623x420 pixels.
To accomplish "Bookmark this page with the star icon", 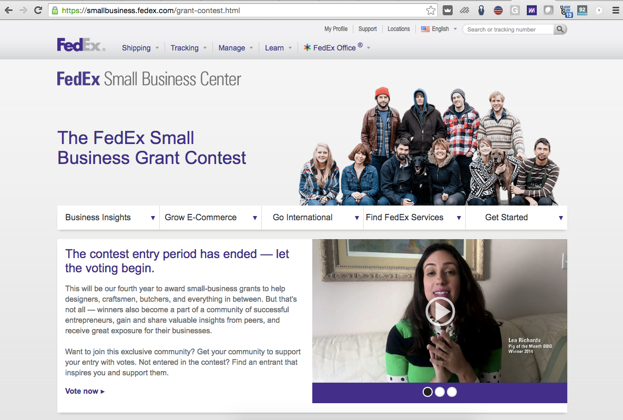I will click(431, 11).
